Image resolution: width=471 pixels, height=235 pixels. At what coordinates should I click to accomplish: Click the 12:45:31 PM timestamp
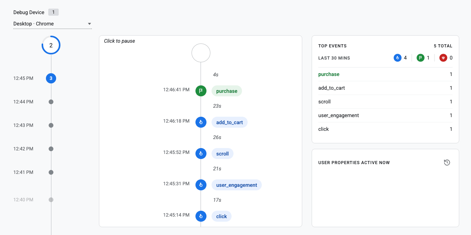point(176,184)
